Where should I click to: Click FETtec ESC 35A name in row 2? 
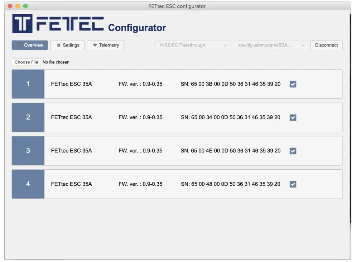click(x=71, y=117)
